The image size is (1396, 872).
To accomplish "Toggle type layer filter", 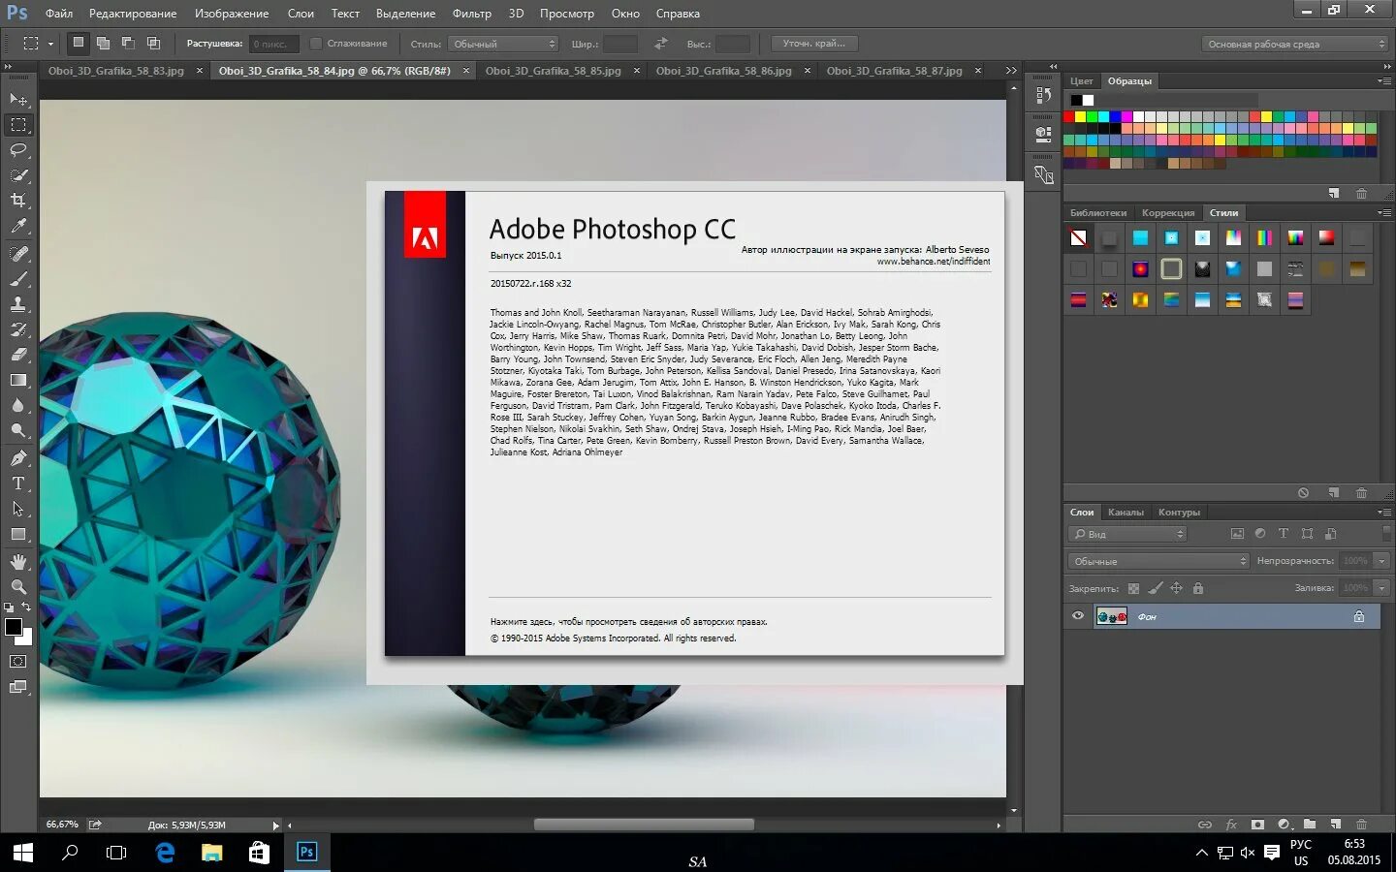I will 1284,534.
